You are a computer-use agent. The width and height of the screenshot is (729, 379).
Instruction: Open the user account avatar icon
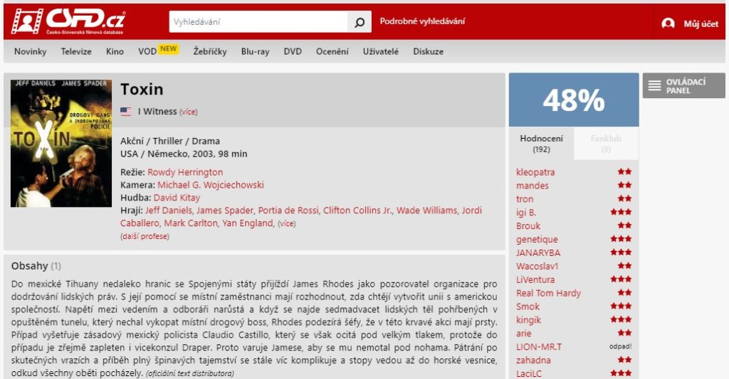tap(668, 23)
